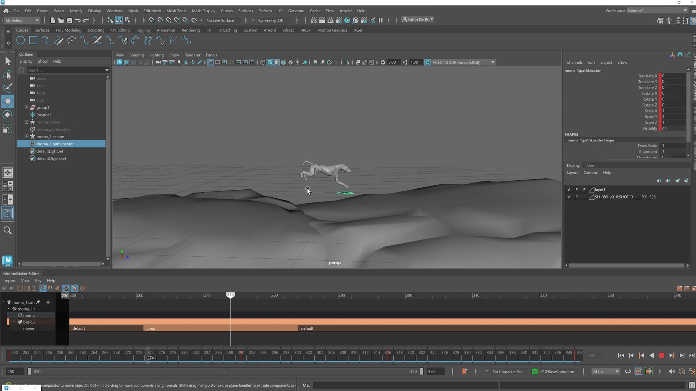Expand the group1 node in the Outliner
The width and height of the screenshot is (696, 391).
tap(26, 108)
